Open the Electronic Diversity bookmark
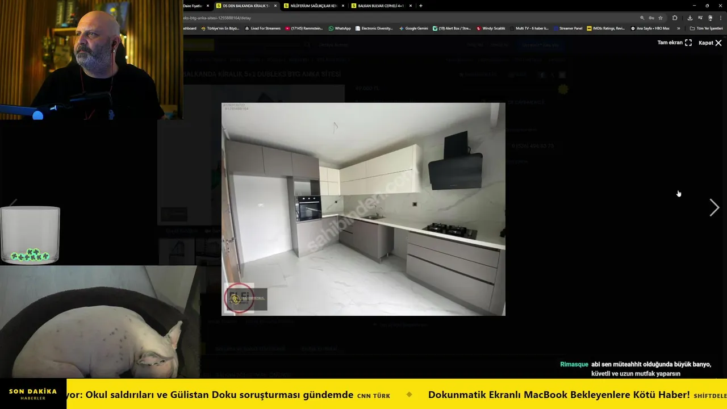The image size is (727, 409). point(374,28)
